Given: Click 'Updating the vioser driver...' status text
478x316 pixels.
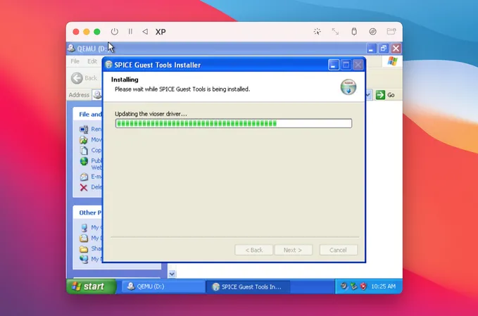Looking at the screenshot, I should click(x=151, y=114).
